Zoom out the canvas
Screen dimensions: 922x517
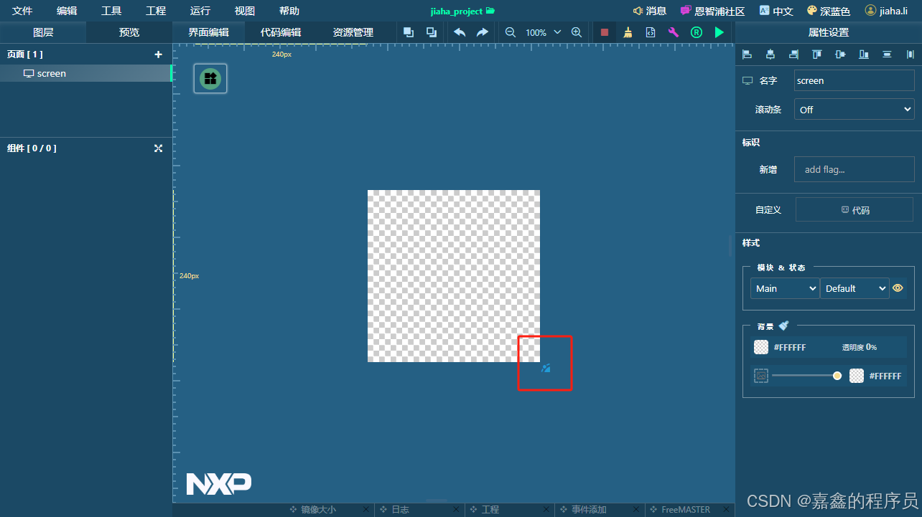coord(511,32)
